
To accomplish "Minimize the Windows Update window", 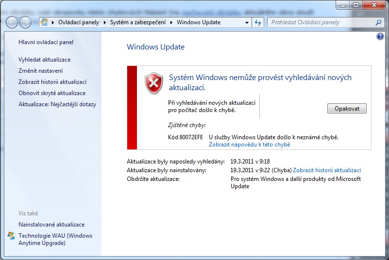I will 343,5.
